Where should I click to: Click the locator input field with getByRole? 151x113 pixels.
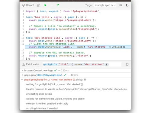(x=82, y=64)
